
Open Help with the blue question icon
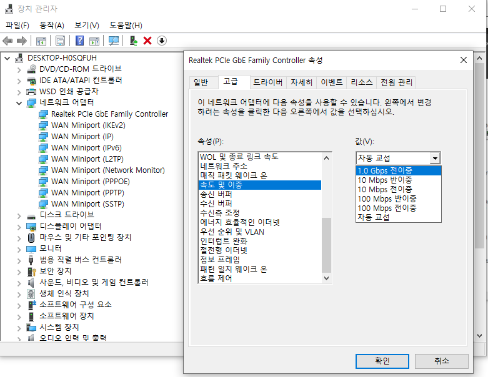[80, 41]
